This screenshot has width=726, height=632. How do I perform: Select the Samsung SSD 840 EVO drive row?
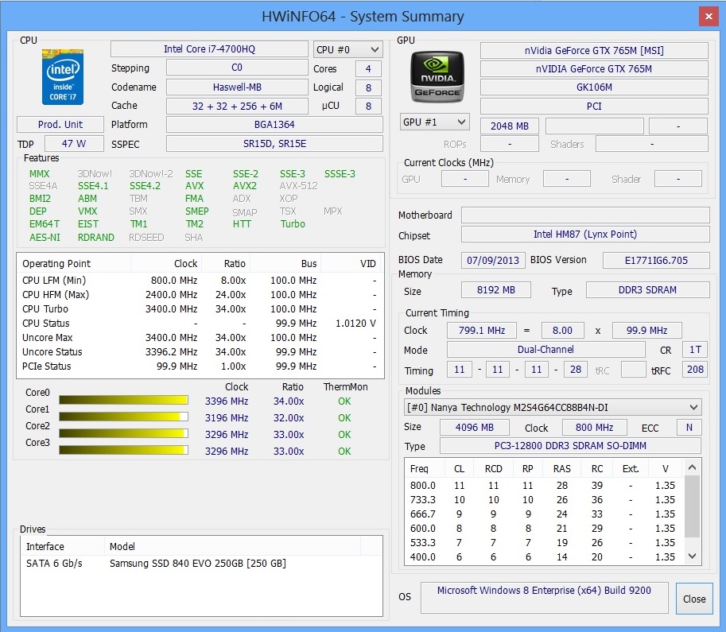pos(201,564)
